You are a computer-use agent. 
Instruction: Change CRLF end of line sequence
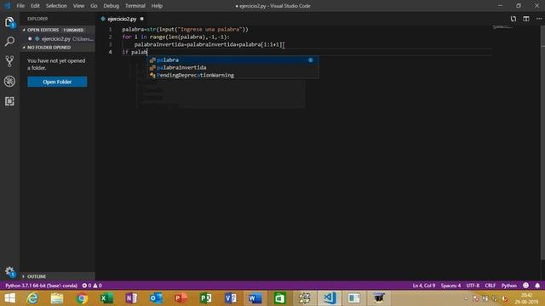coord(490,286)
